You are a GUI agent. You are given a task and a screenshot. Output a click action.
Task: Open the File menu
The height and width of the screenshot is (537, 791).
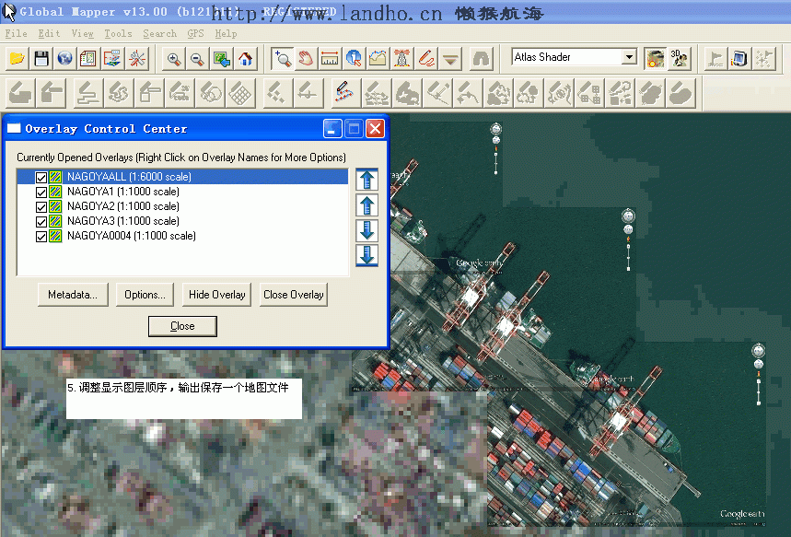tap(17, 34)
